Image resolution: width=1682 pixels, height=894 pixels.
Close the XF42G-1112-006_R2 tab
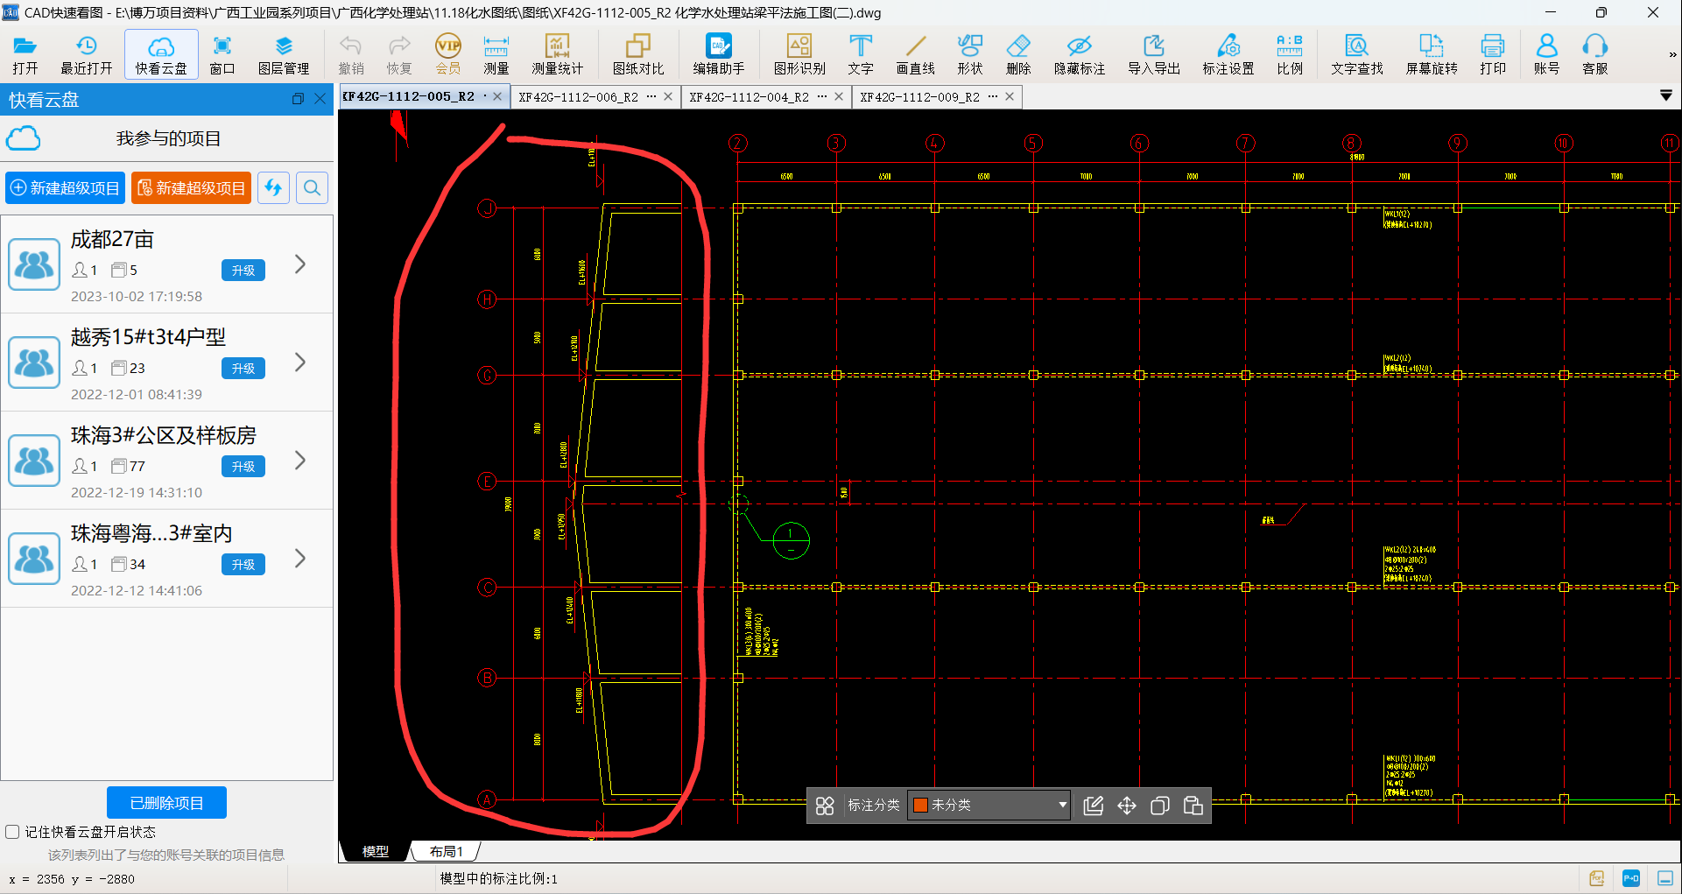pyautogui.click(x=668, y=97)
